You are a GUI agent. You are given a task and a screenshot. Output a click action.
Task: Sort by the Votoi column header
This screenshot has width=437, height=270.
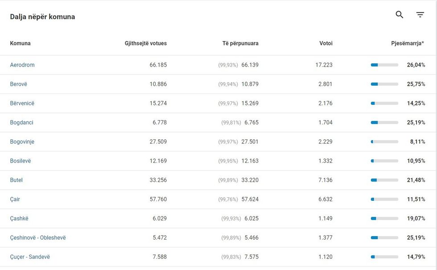pyautogui.click(x=326, y=43)
